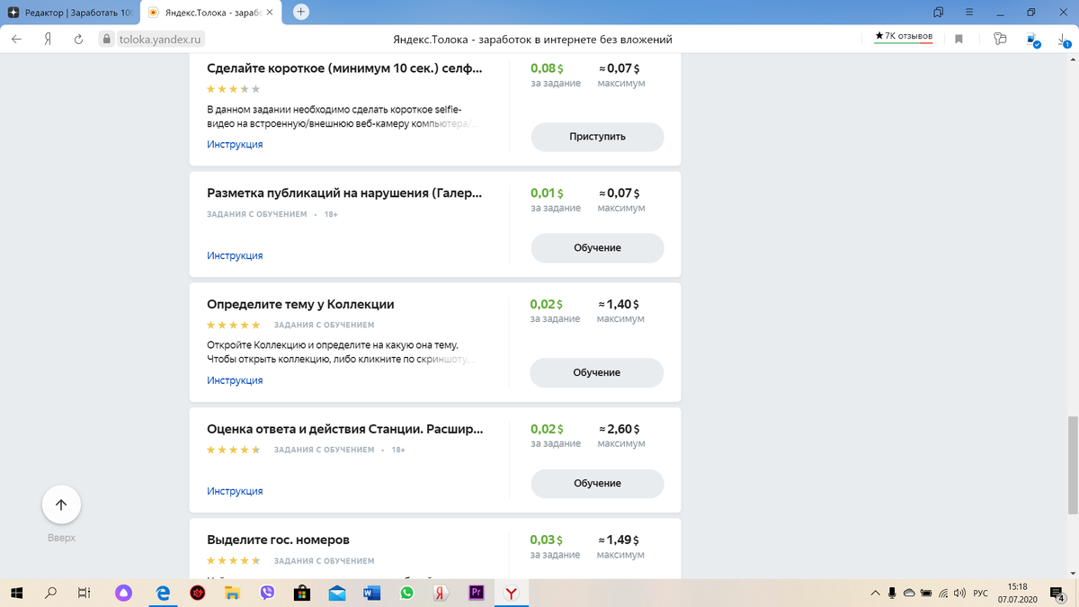This screenshot has height=607, width=1079.
Task: Open the protect shield icon with checkmark
Action: 1034,40
